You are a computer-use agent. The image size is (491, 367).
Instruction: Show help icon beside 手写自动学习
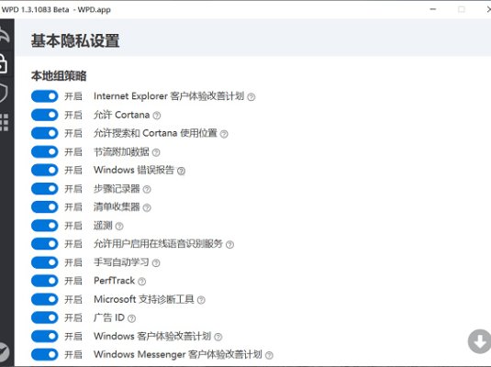pyautogui.click(x=156, y=263)
